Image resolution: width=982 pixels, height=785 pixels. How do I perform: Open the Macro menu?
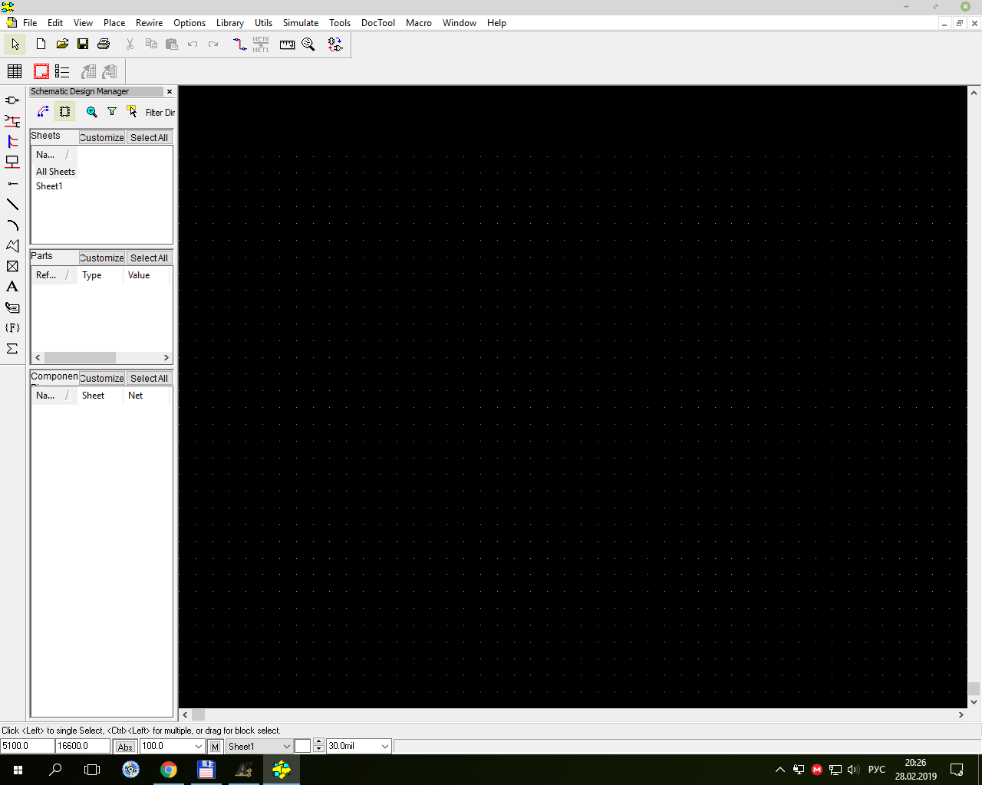click(419, 23)
